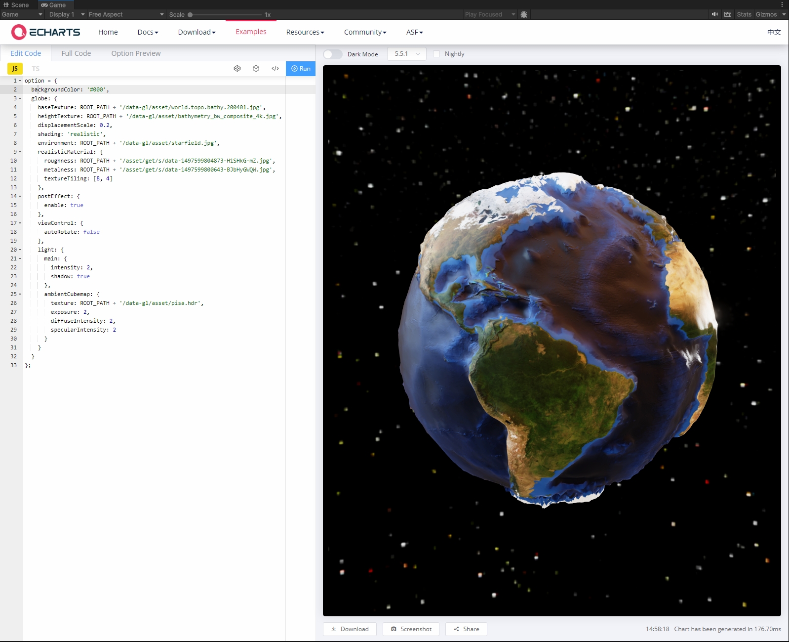Expand the Free Aspect dropdown
This screenshot has height=642, width=789.
tap(126, 14)
